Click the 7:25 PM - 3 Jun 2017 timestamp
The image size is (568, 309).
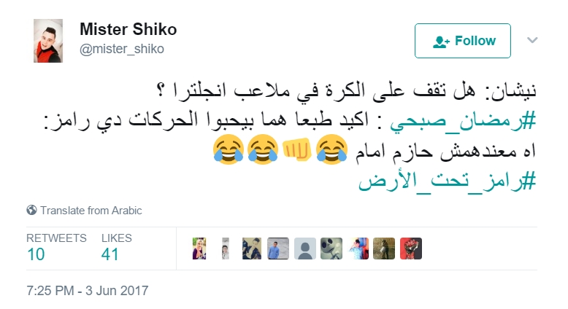(x=88, y=291)
